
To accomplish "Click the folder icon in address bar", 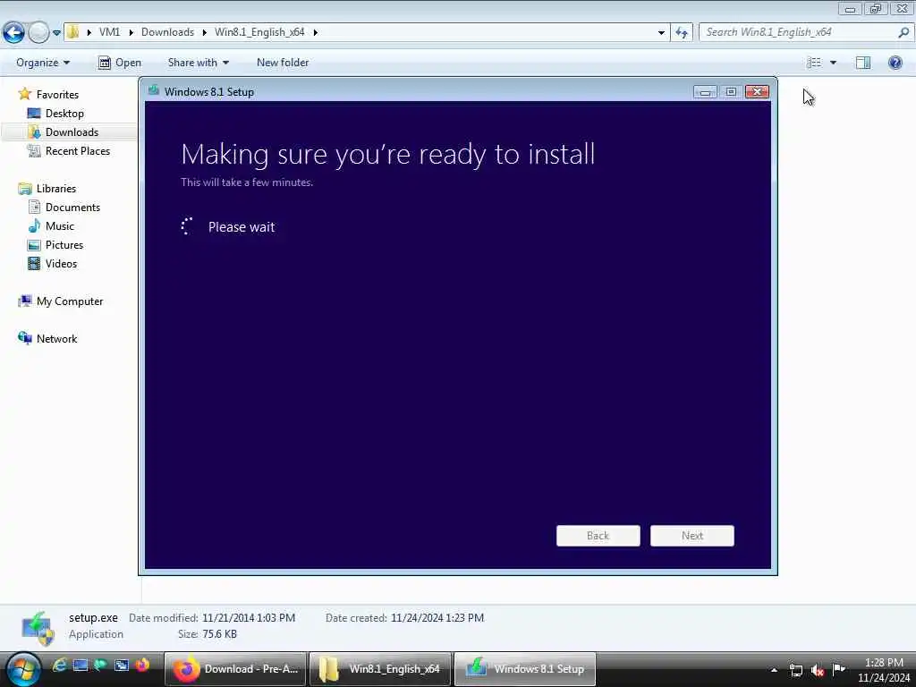I will point(73,32).
